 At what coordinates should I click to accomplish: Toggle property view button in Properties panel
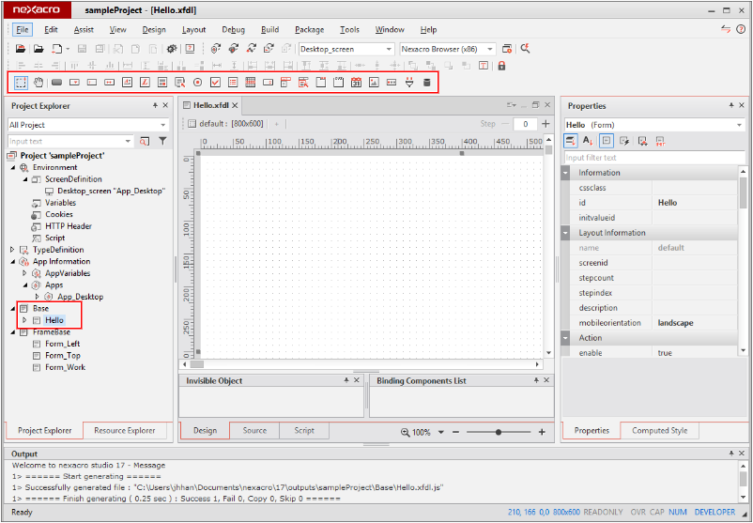click(x=607, y=141)
